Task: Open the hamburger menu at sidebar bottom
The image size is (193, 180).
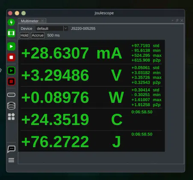Action: coord(11,160)
